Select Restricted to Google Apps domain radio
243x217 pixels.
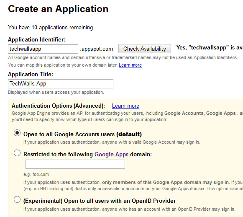click(17, 153)
